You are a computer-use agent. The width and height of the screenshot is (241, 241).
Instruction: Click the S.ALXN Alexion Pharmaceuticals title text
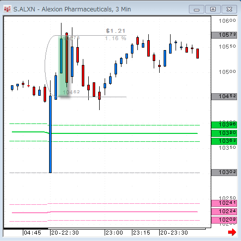[x=72, y=9]
